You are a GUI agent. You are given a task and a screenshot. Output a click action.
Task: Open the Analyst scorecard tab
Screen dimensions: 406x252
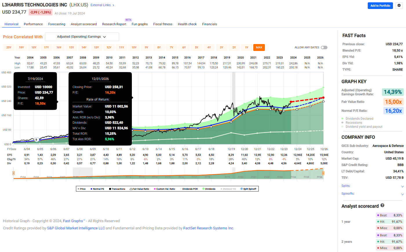click(x=84, y=24)
